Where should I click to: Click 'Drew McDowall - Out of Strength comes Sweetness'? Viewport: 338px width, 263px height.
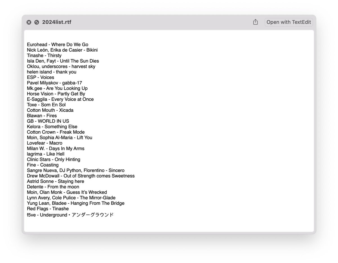tap(81, 176)
